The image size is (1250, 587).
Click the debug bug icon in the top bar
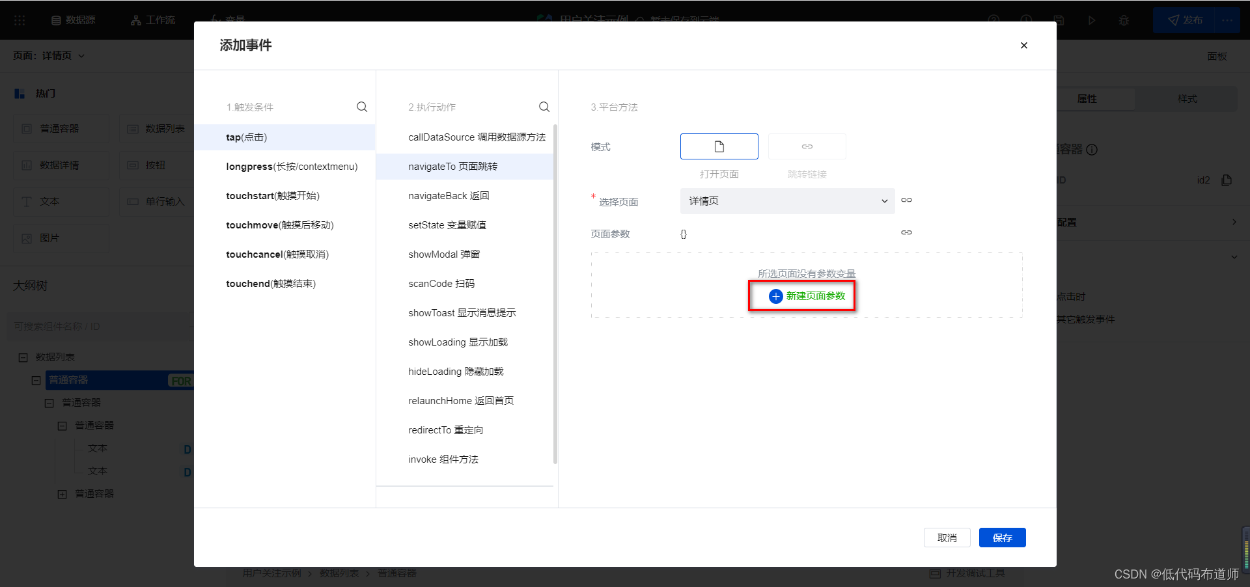click(x=1124, y=20)
